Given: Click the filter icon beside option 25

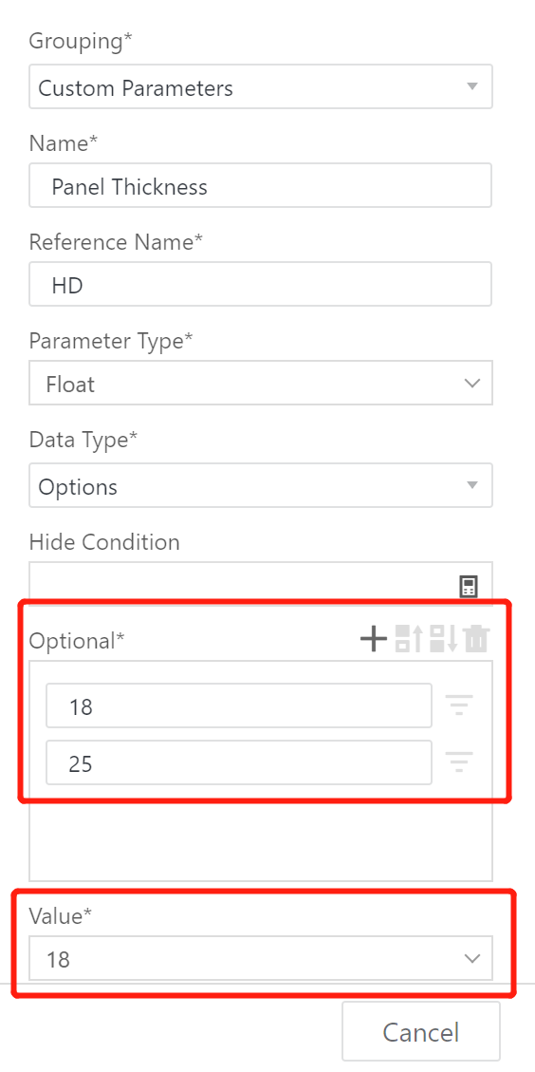Looking at the screenshot, I should tap(459, 762).
